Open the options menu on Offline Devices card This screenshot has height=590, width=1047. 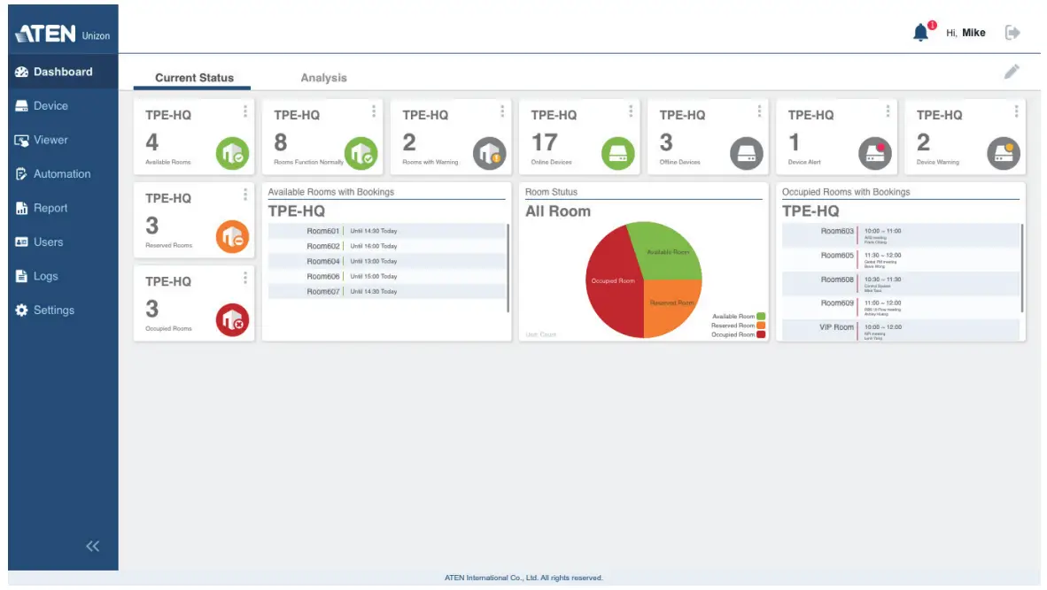tap(758, 111)
